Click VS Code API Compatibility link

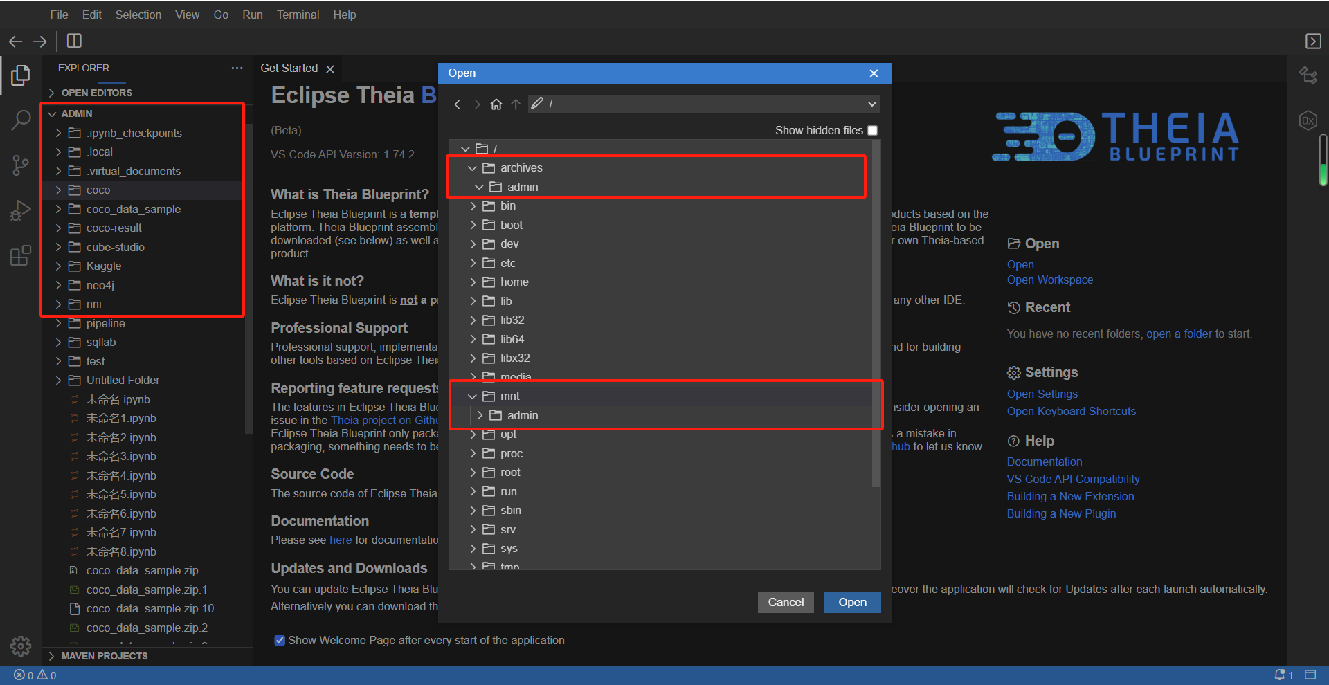click(x=1073, y=479)
